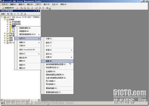149x106 pixels.
Task: Click the Analysis Services DMX Query icon
Action: tap(25, 8)
